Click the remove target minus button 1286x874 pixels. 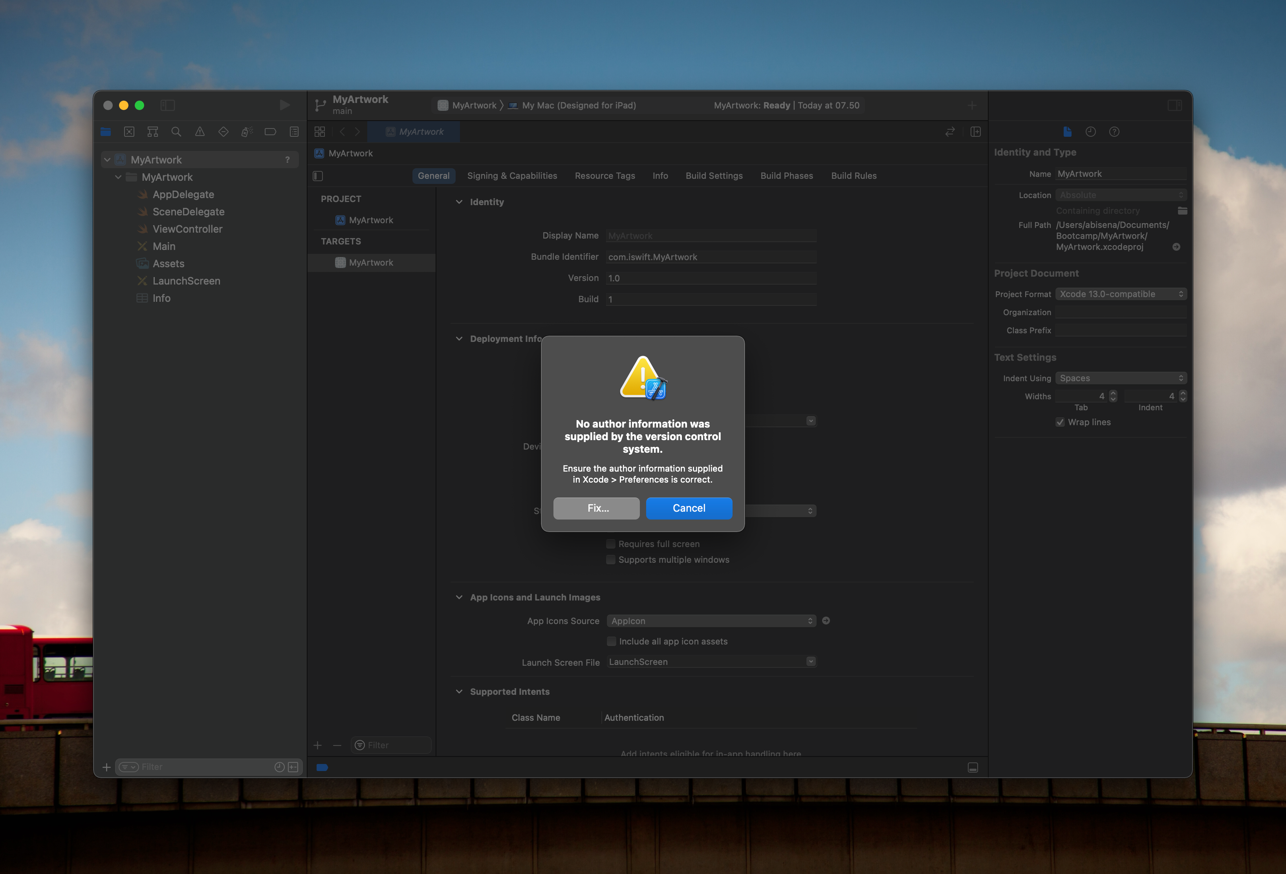coord(337,745)
